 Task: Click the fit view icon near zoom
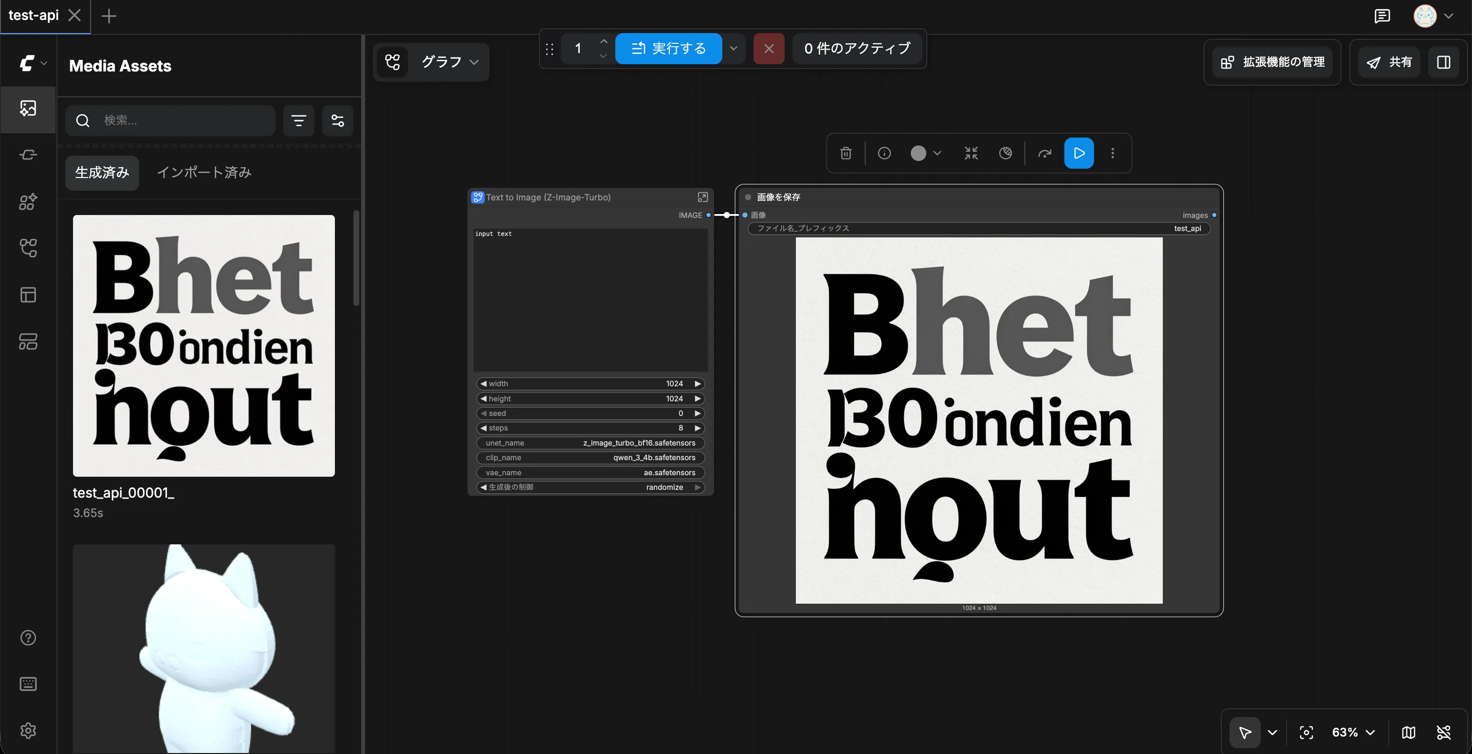(x=1306, y=732)
